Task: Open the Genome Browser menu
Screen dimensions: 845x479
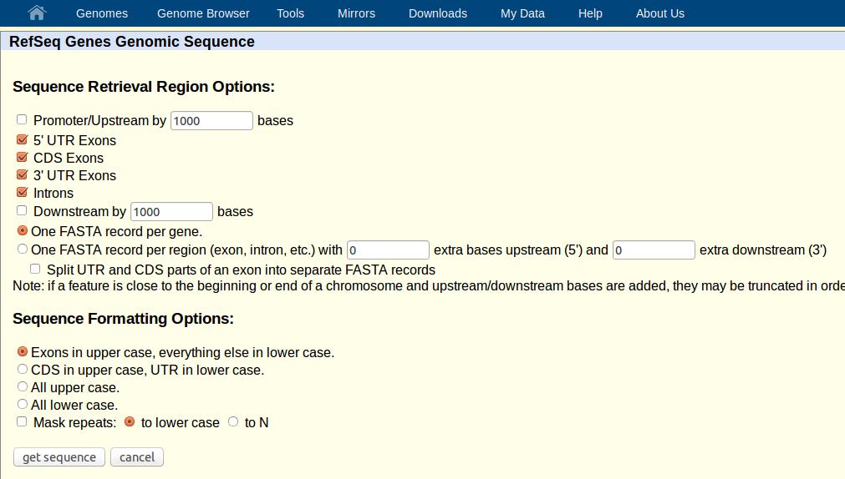Action: pos(203,13)
